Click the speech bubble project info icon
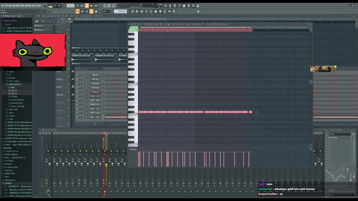358x201 pixels. tap(193, 6)
